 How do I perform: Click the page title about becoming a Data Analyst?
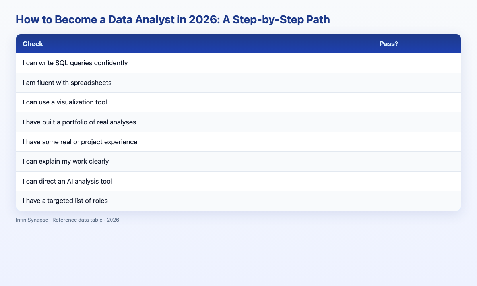click(173, 20)
